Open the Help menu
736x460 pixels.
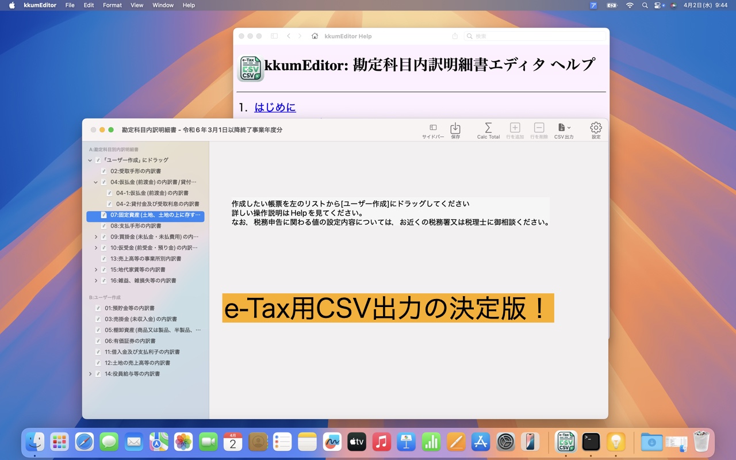point(189,5)
